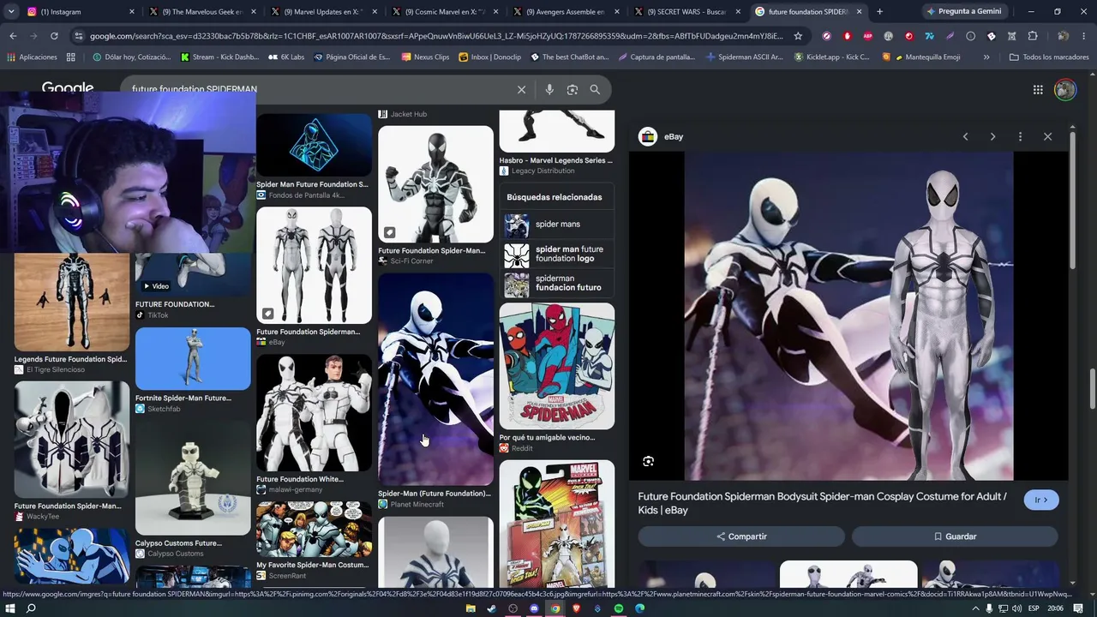Select related search 'spider man future foundation logo'
This screenshot has width=1097, height=617.
tap(557, 255)
